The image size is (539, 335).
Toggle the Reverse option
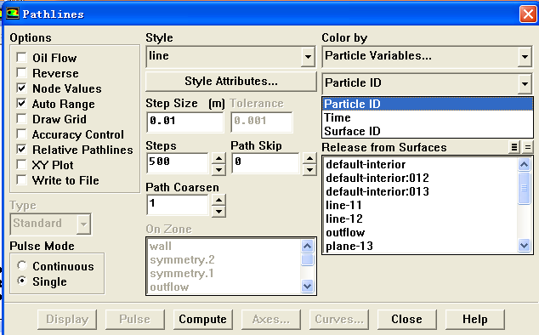point(21,73)
